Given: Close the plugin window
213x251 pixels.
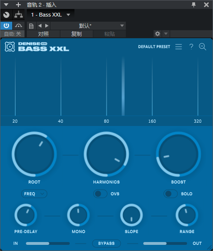Looking at the screenshot, I should [206, 5].
